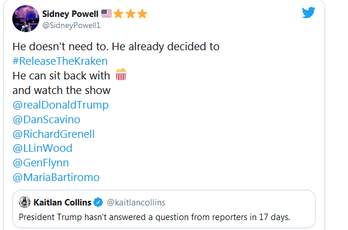348x230 pixels.
Task: Open quoted tweet about 17 days
Action: coord(164,209)
